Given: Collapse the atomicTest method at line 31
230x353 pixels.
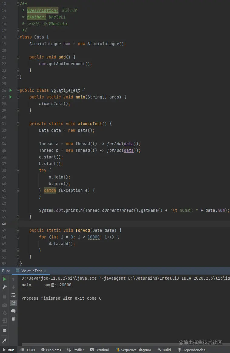Looking at the screenshot, I should pos(18,124).
